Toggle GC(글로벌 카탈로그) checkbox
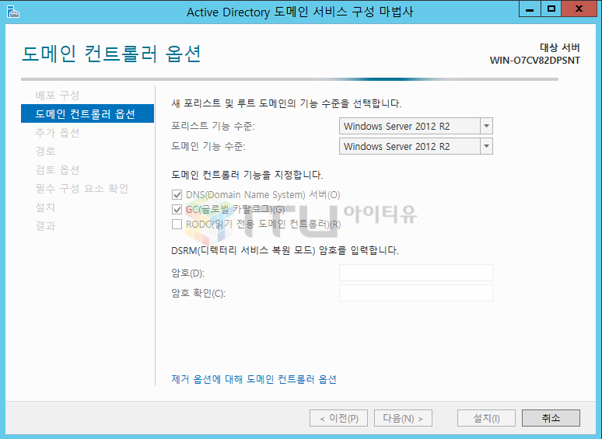 coord(177,209)
